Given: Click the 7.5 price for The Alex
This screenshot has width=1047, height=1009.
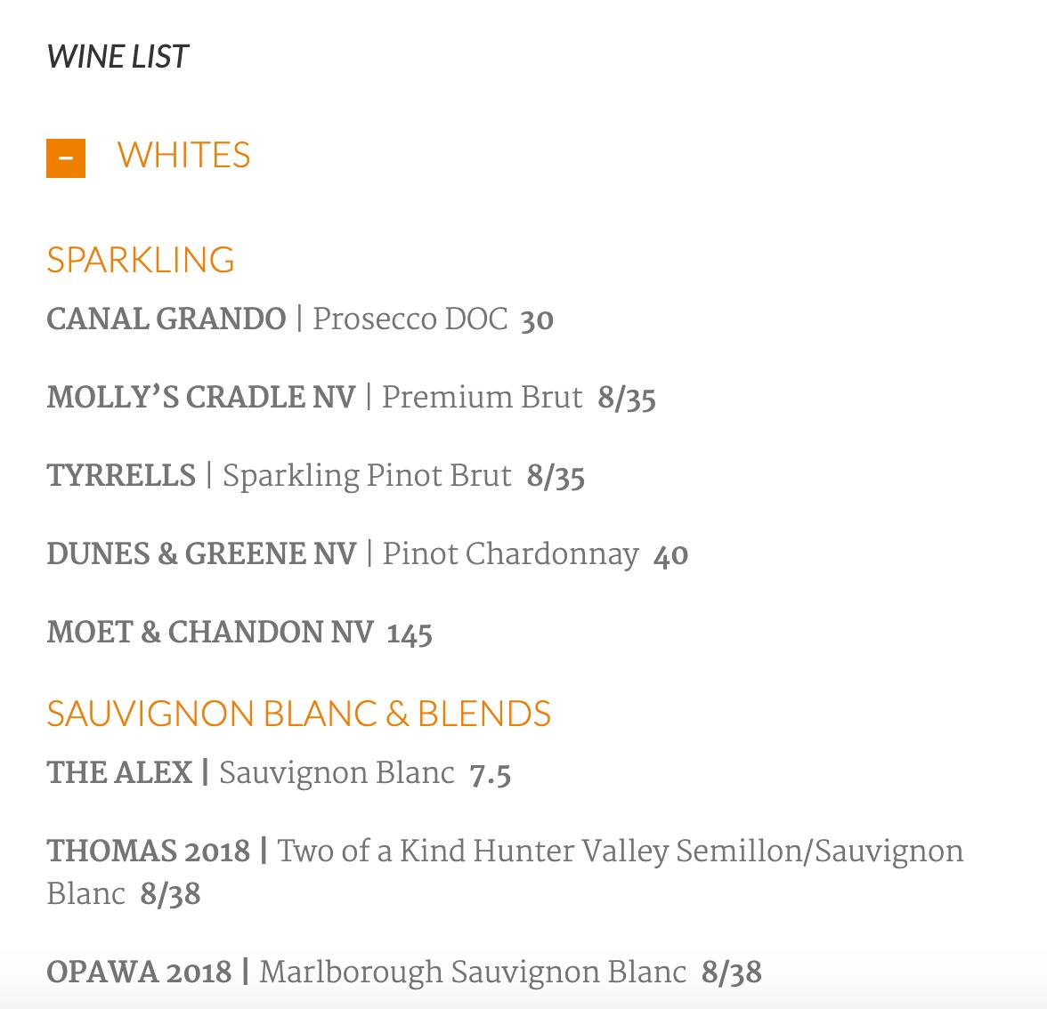Looking at the screenshot, I should point(491,775).
